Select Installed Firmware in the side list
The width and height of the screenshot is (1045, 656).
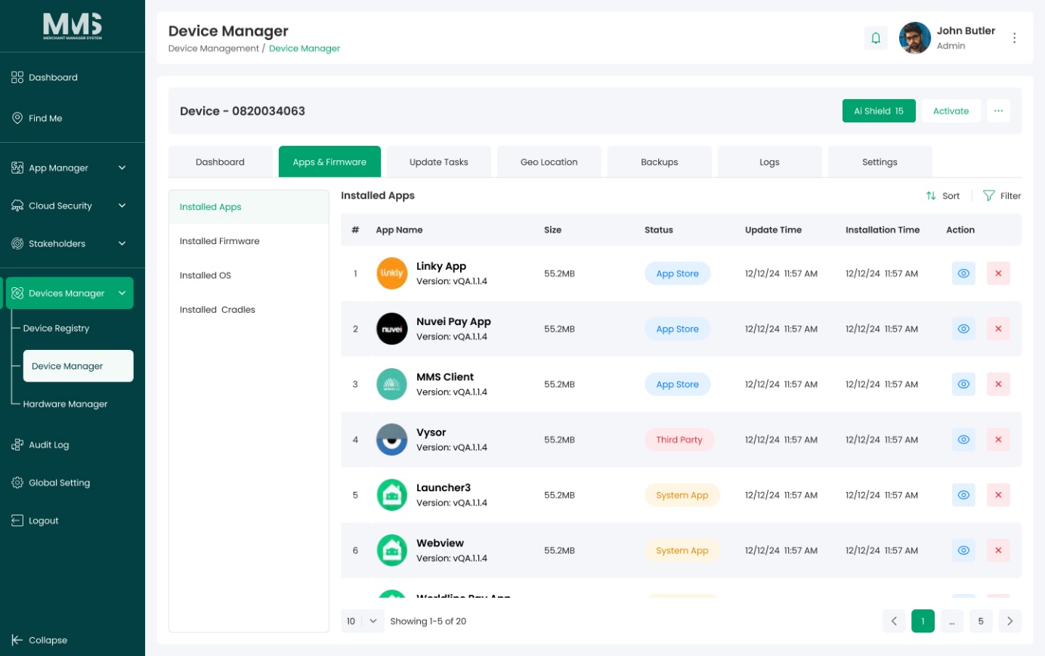pyautogui.click(x=249, y=241)
